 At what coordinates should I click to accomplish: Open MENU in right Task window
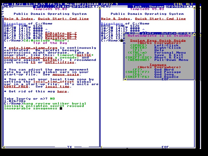tap(106, 7)
